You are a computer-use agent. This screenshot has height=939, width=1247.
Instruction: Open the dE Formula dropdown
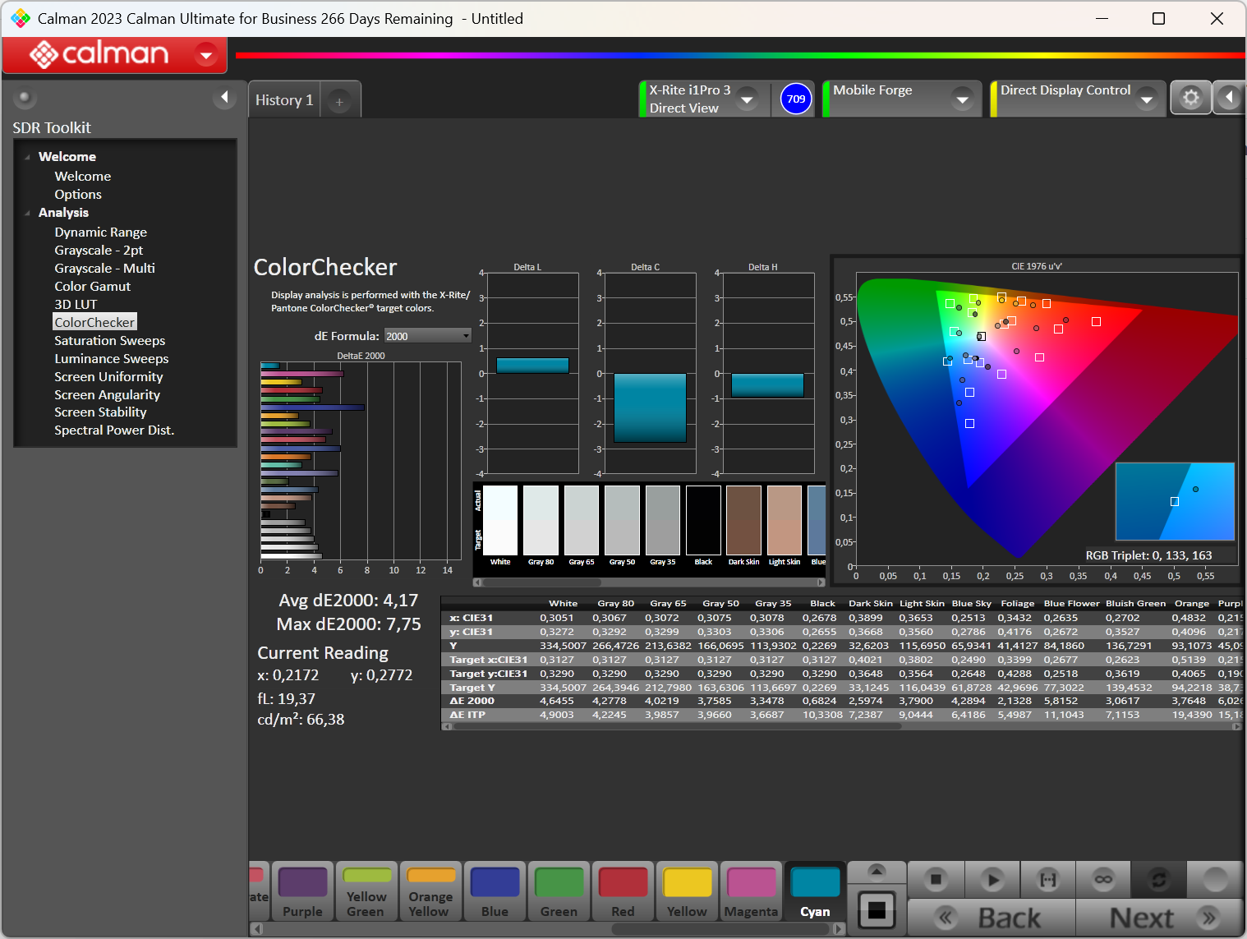(427, 336)
